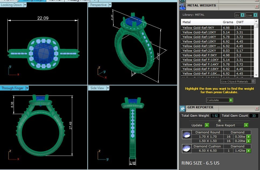Screen dimensions: 260x170
Task: Click the Diamond Round gem thumbnail icon
Action: [x=186, y=135]
